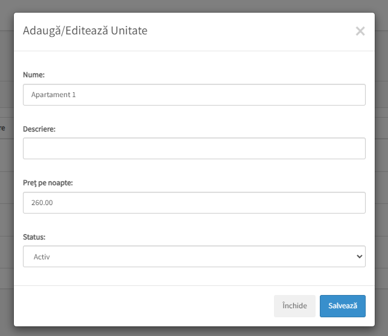Viewport: 388px width, 336px height.
Task: Open the Status dropdown
Action: click(194, 256)
